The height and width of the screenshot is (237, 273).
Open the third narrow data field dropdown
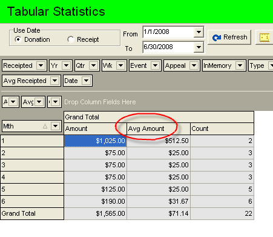click(x=56, y=102)
